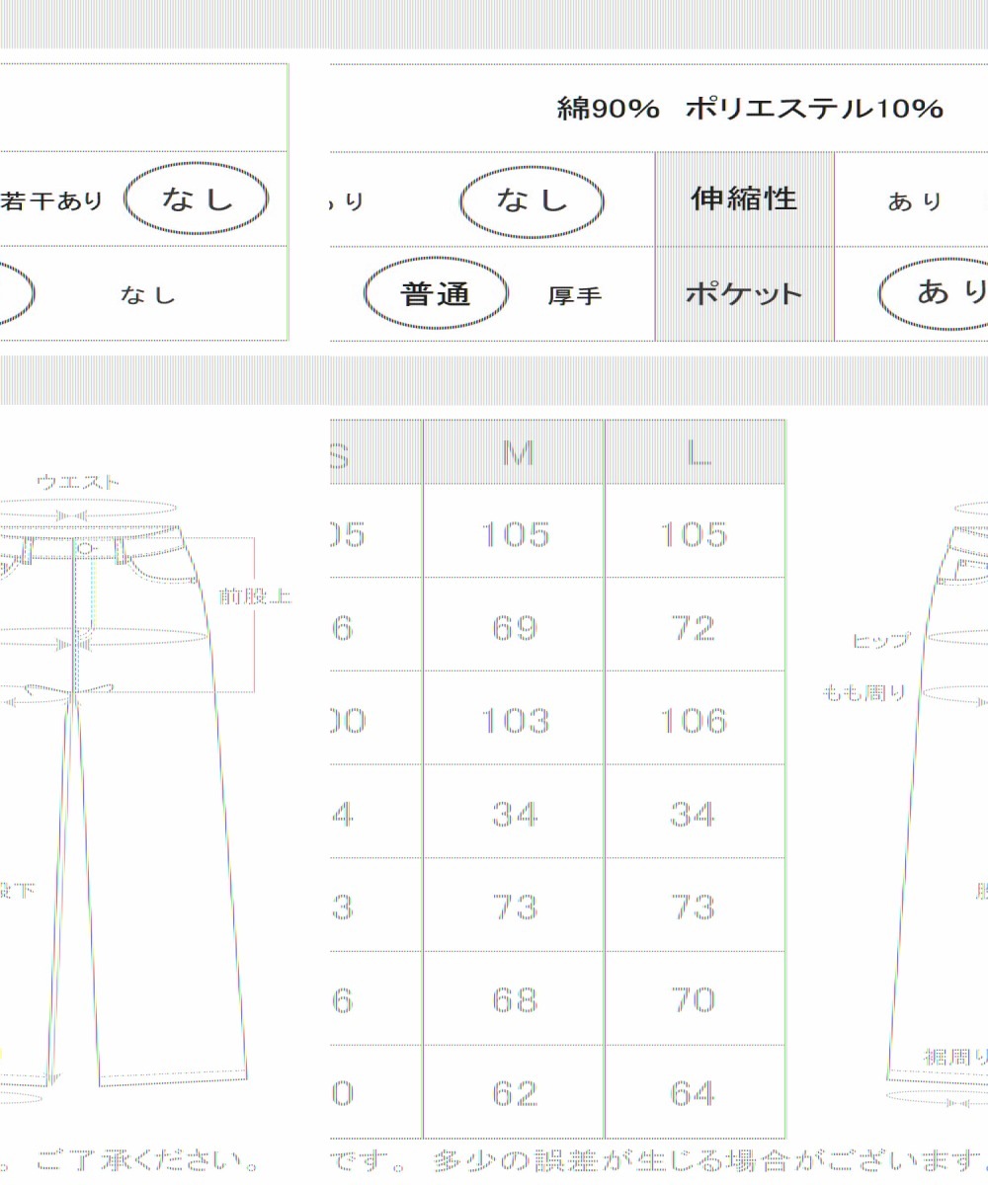The image size is (988, 1185).
Task: Click the 綿90% ポリエステル10% material text
Action: click(750, 109)
